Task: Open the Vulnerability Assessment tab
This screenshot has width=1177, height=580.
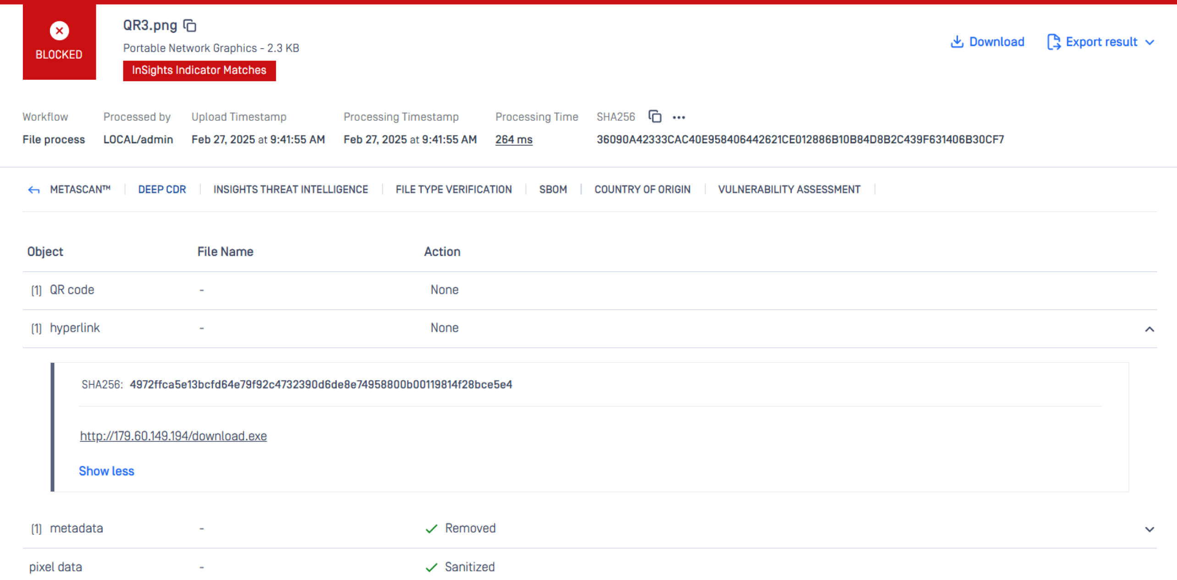Action: tap(789, 189)
